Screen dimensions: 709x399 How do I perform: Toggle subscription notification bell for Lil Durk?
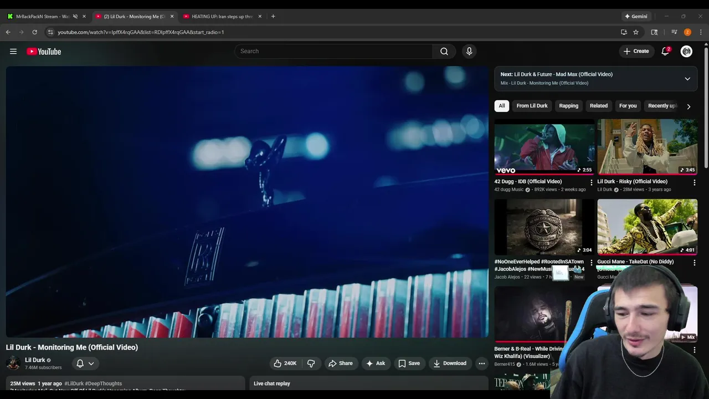(x=85, y=364)
